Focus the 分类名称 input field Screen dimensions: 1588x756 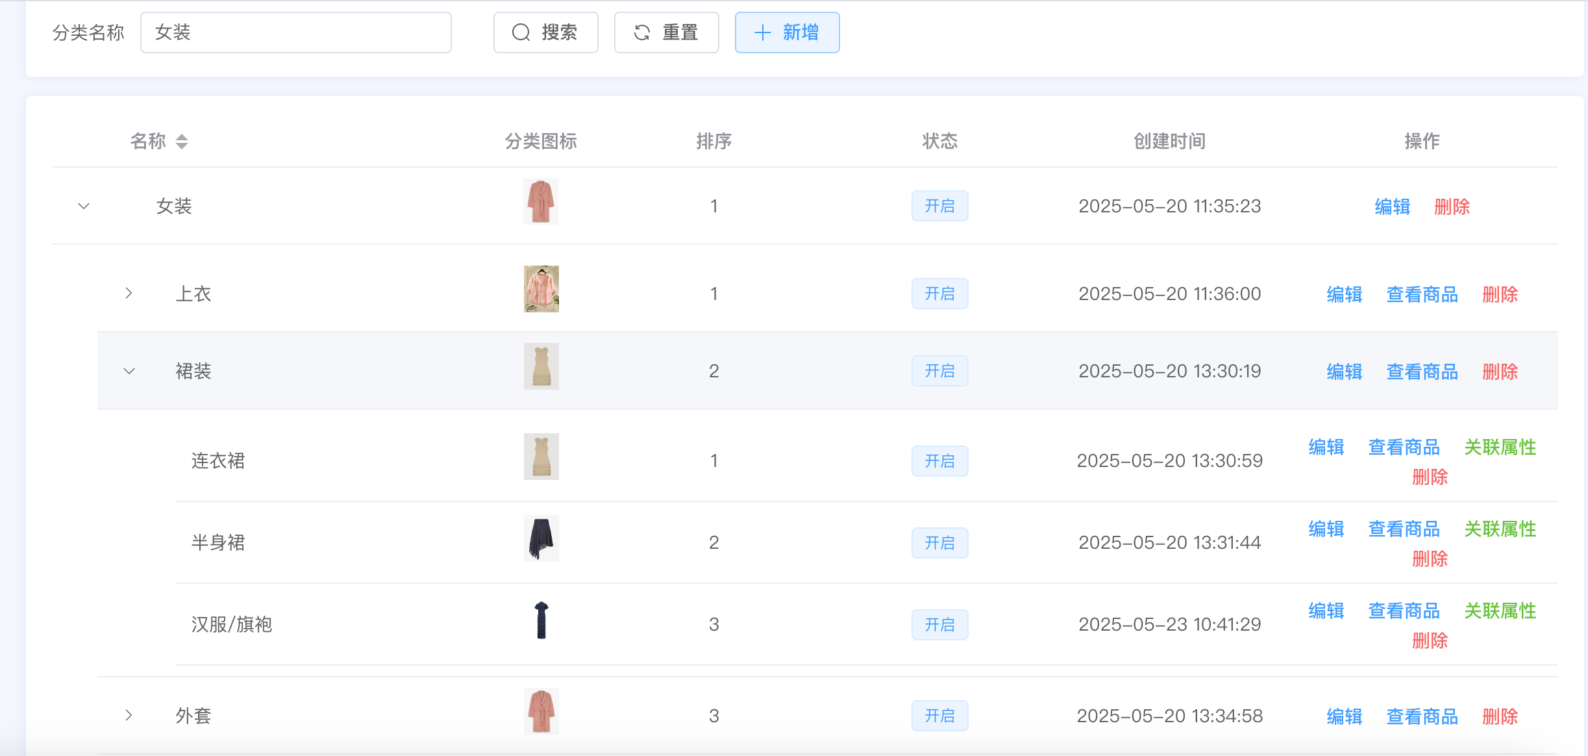click(x=295, y=32)
